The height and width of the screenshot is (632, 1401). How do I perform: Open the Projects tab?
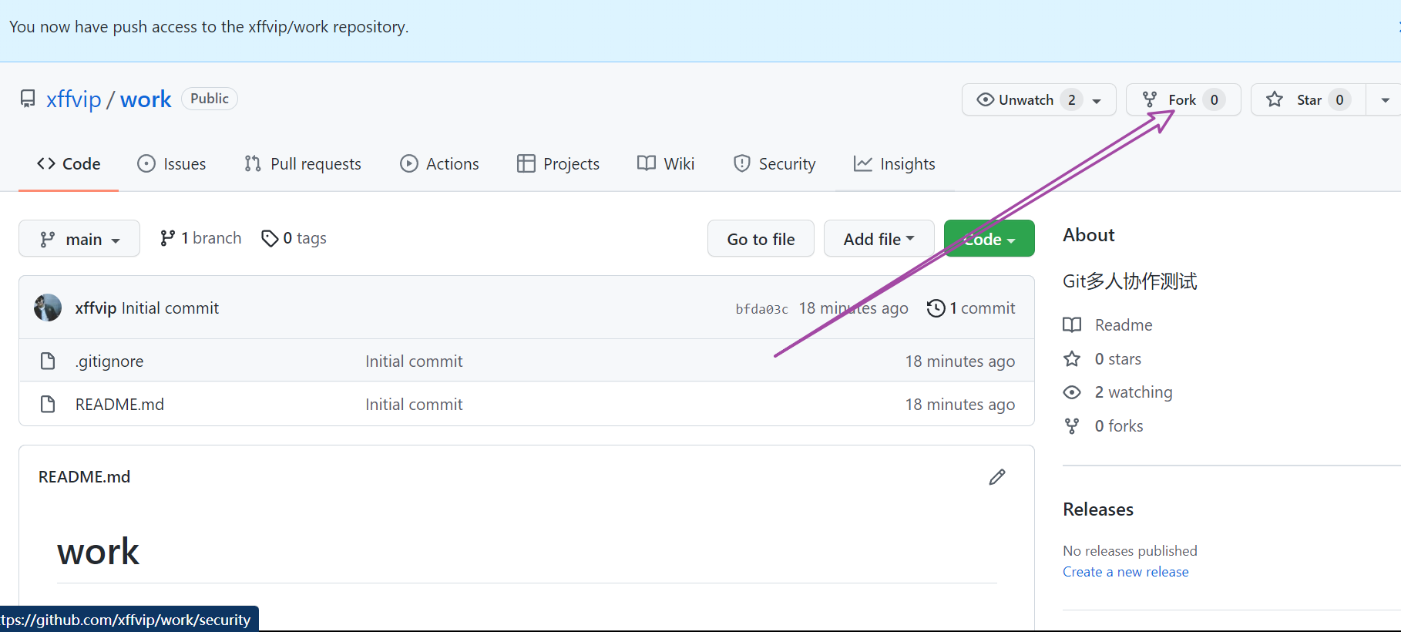click(x=558, y=164)
